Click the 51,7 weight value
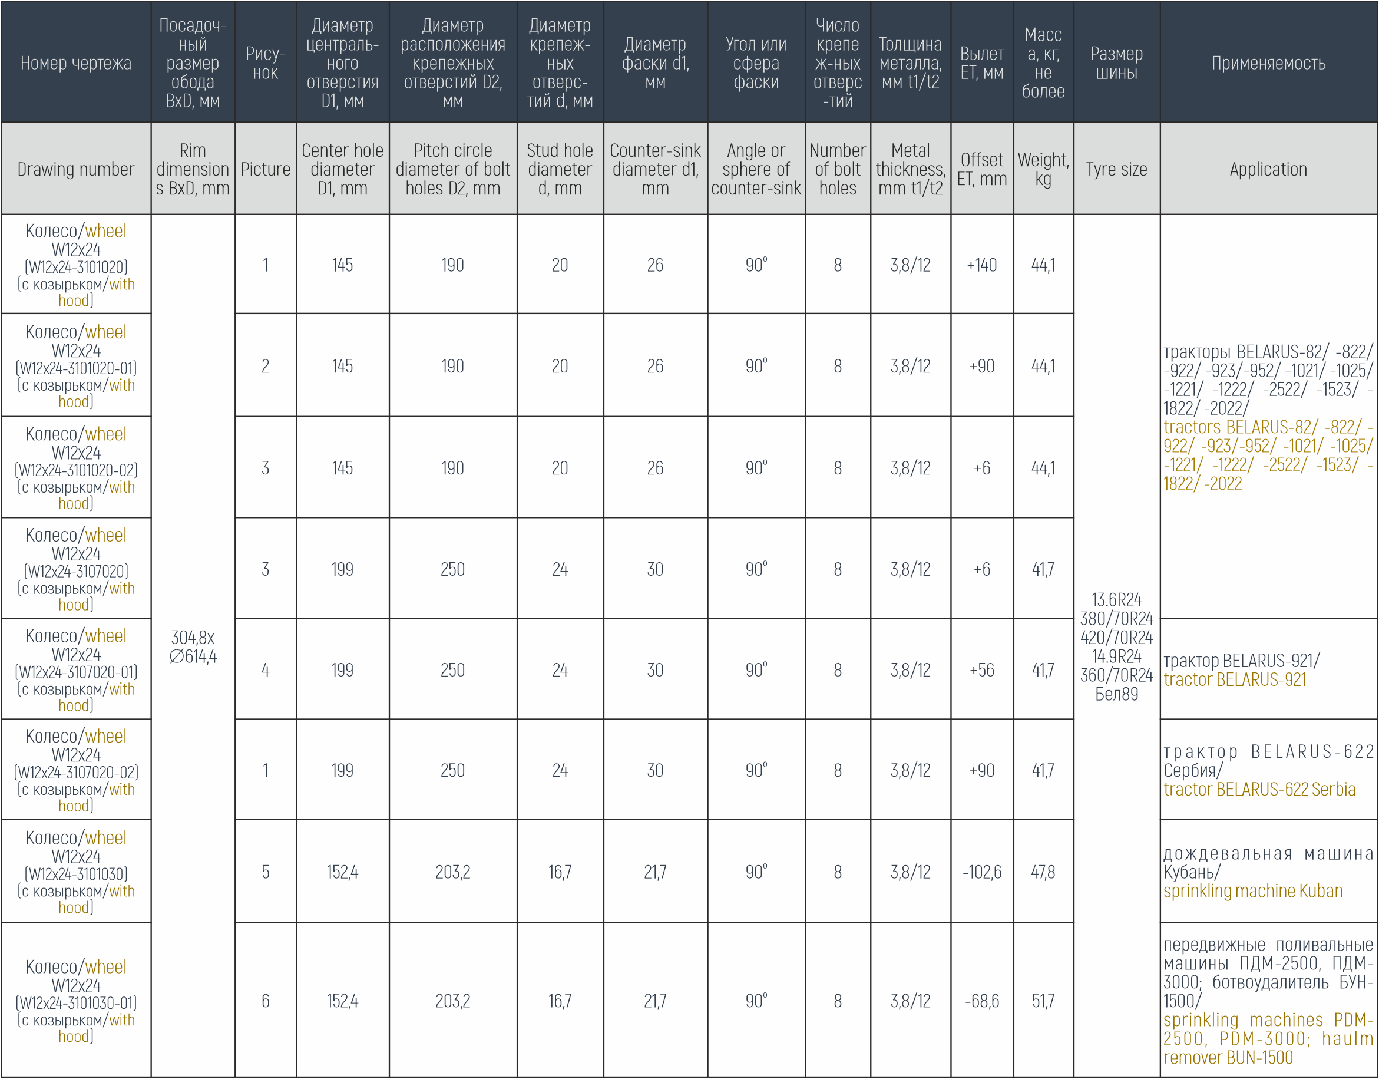Screen dimensions: 1379x1079 pyautogui.click(x=1043, y=1001)
